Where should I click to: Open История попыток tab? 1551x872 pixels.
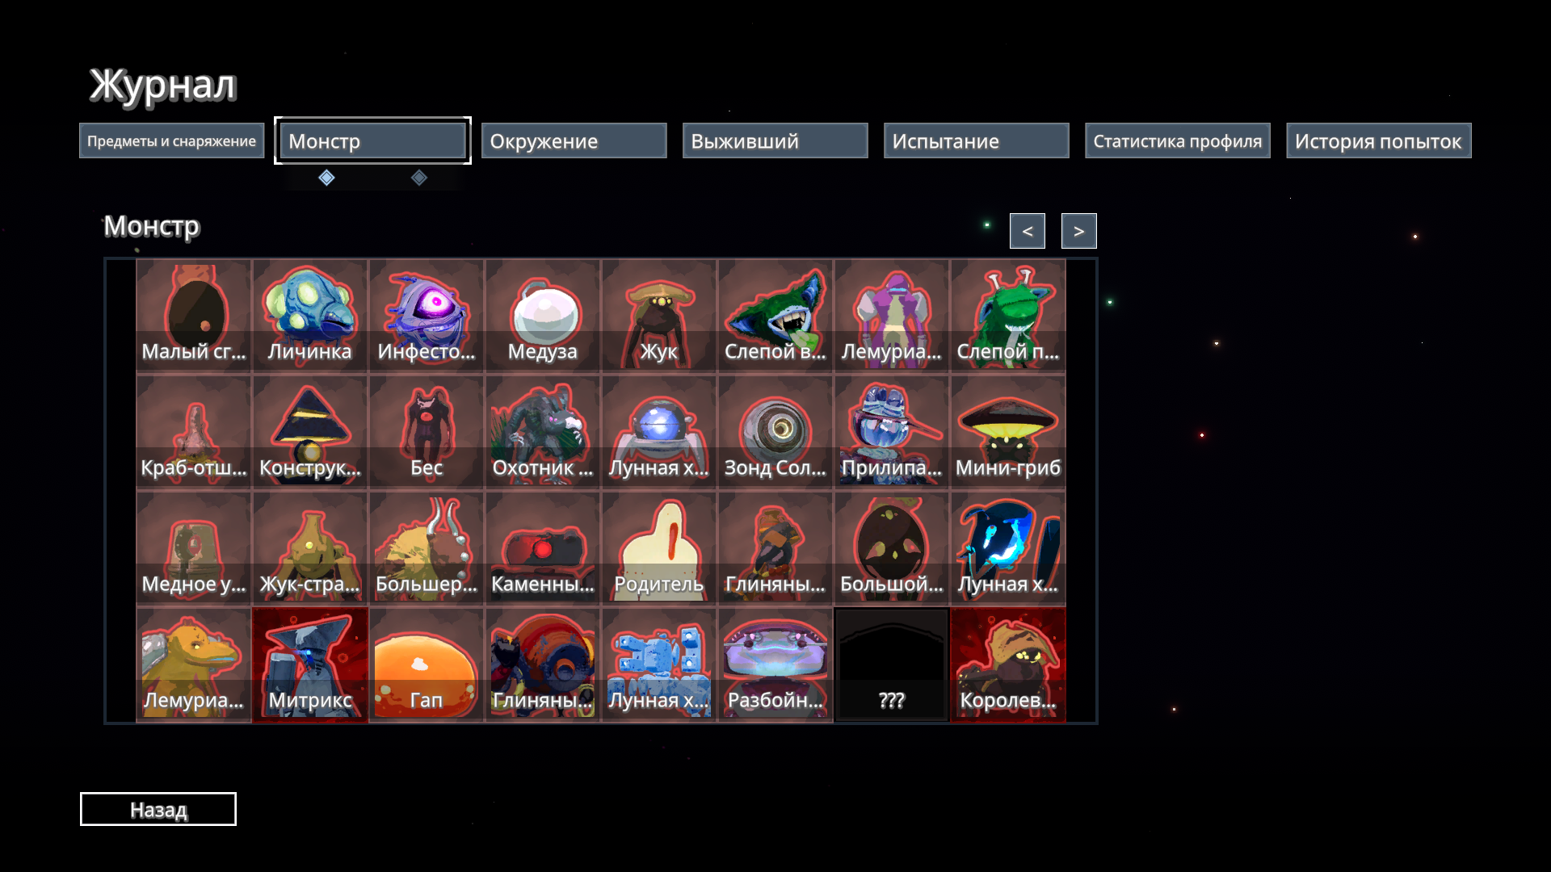(1378, 141)
